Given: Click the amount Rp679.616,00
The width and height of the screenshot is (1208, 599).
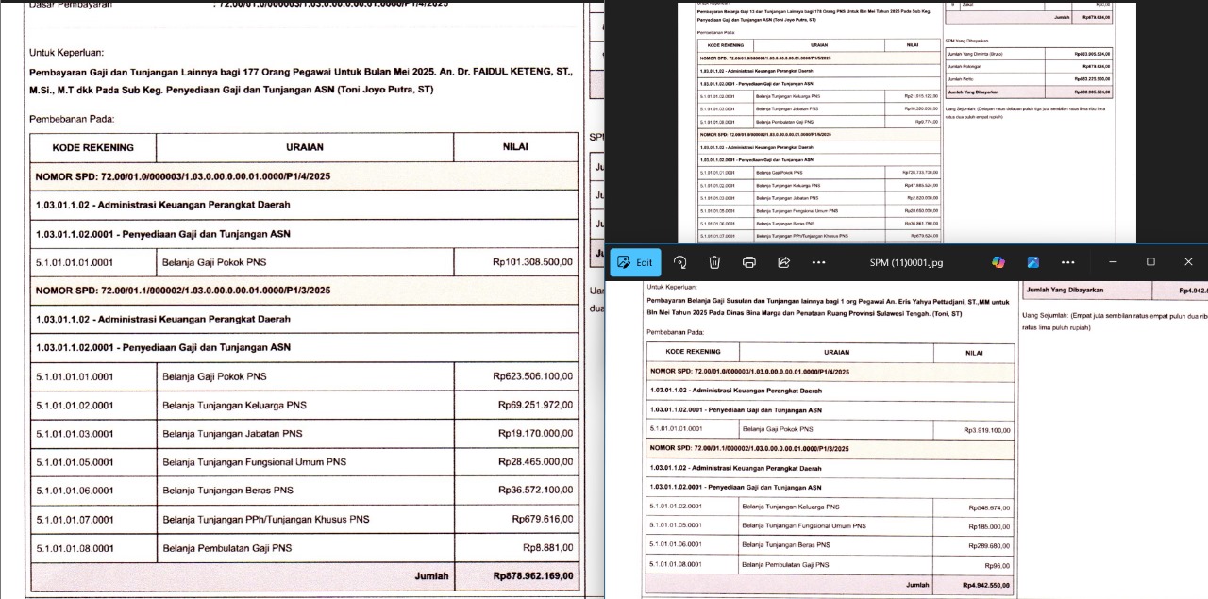Looking at the screenshot, I should point(543,519).
